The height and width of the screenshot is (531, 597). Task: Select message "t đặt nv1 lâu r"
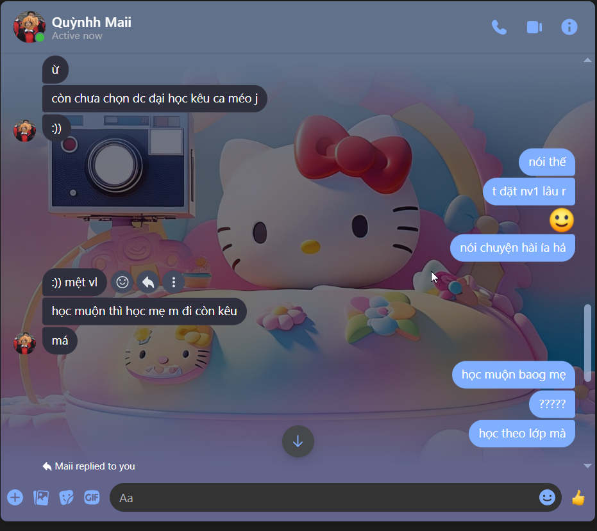(x=529, y=192)
